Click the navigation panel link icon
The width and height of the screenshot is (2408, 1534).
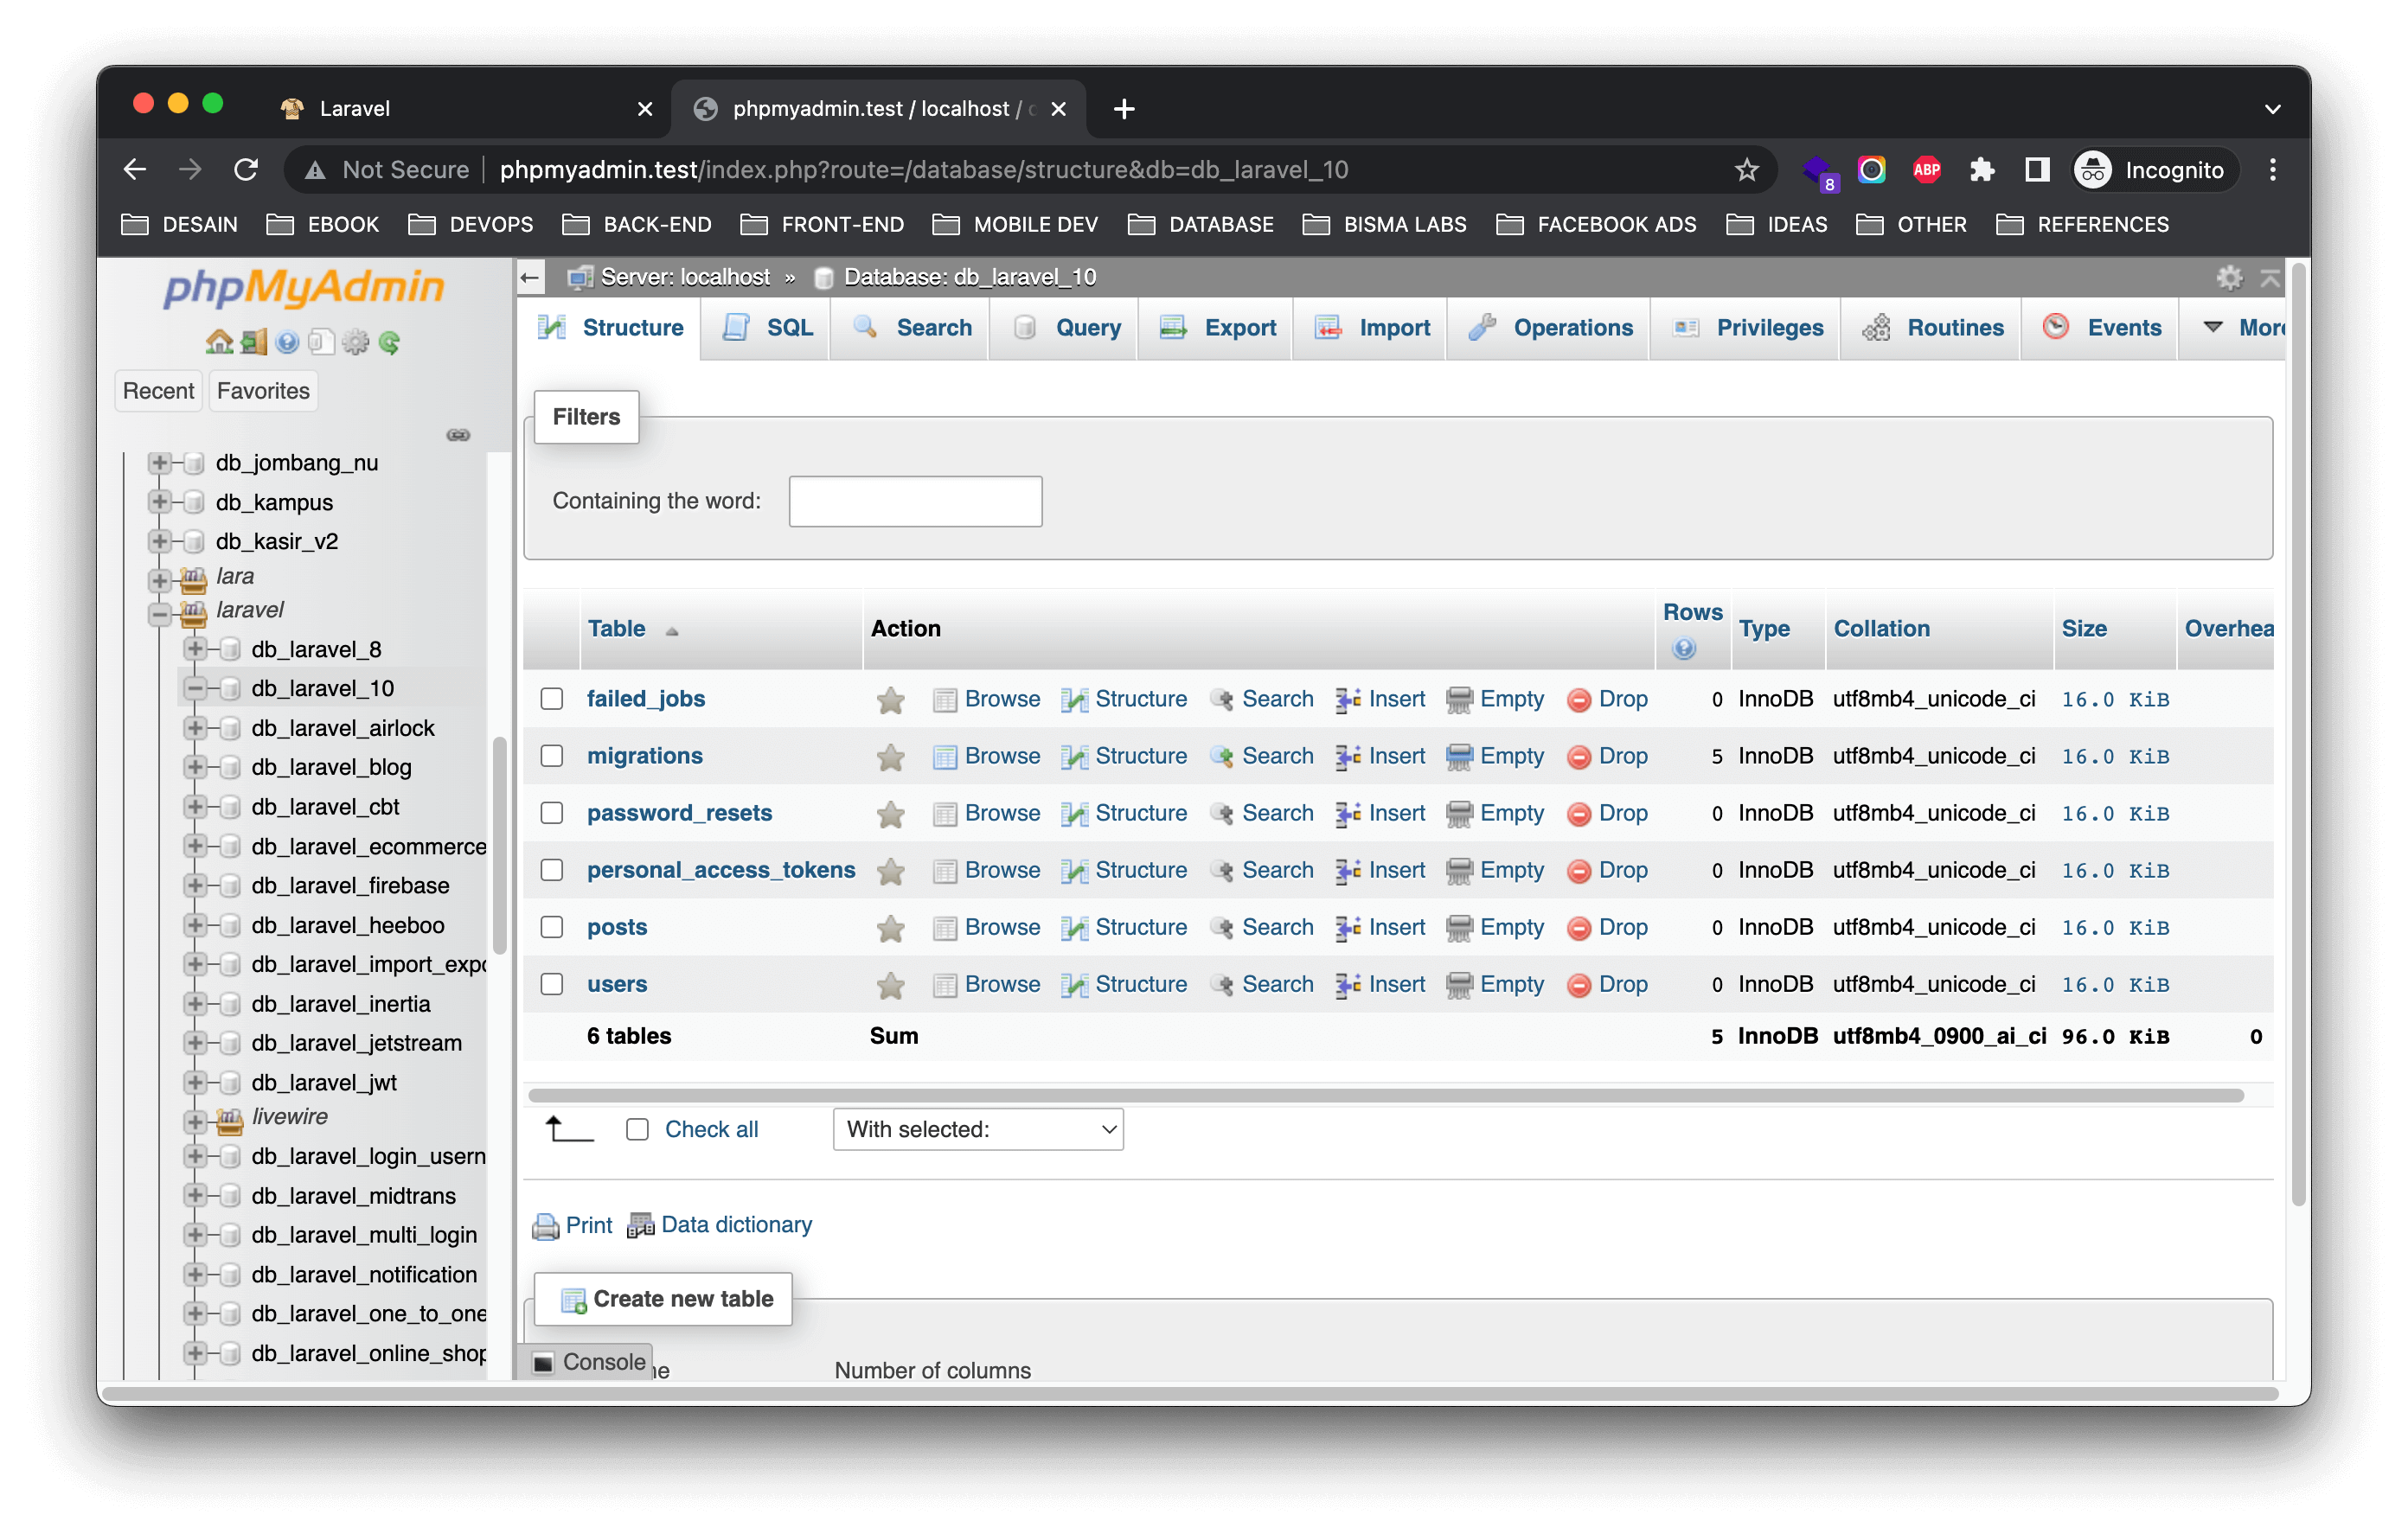tap(458, 435)
